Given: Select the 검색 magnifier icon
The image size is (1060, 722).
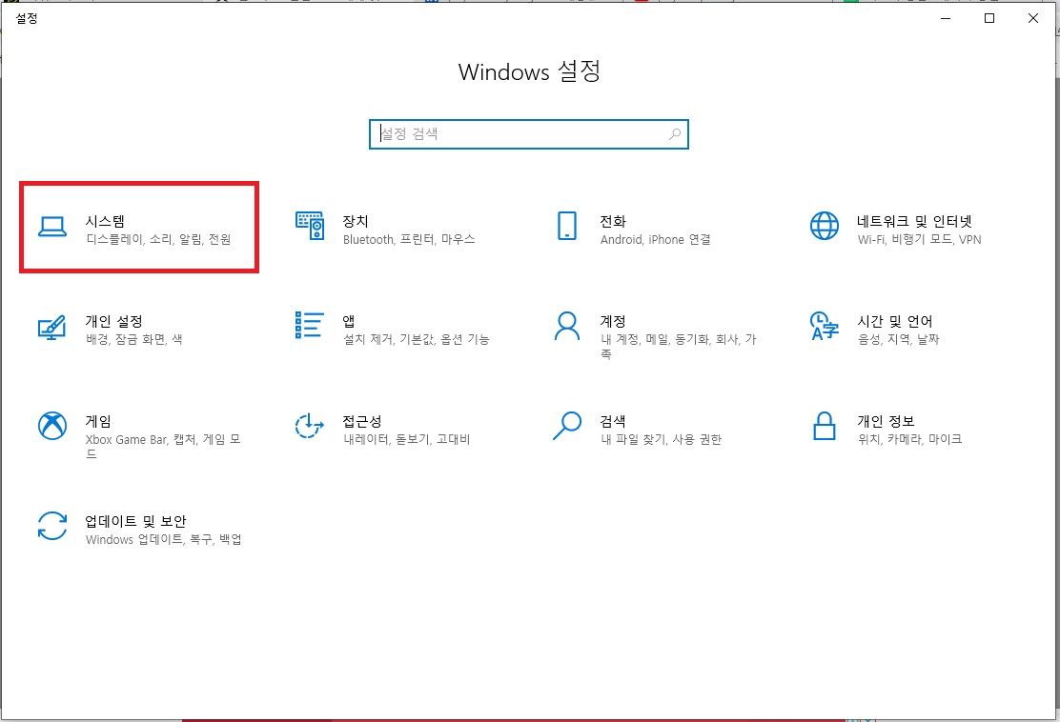Looking at the screenshot, I should click(566, 426).
